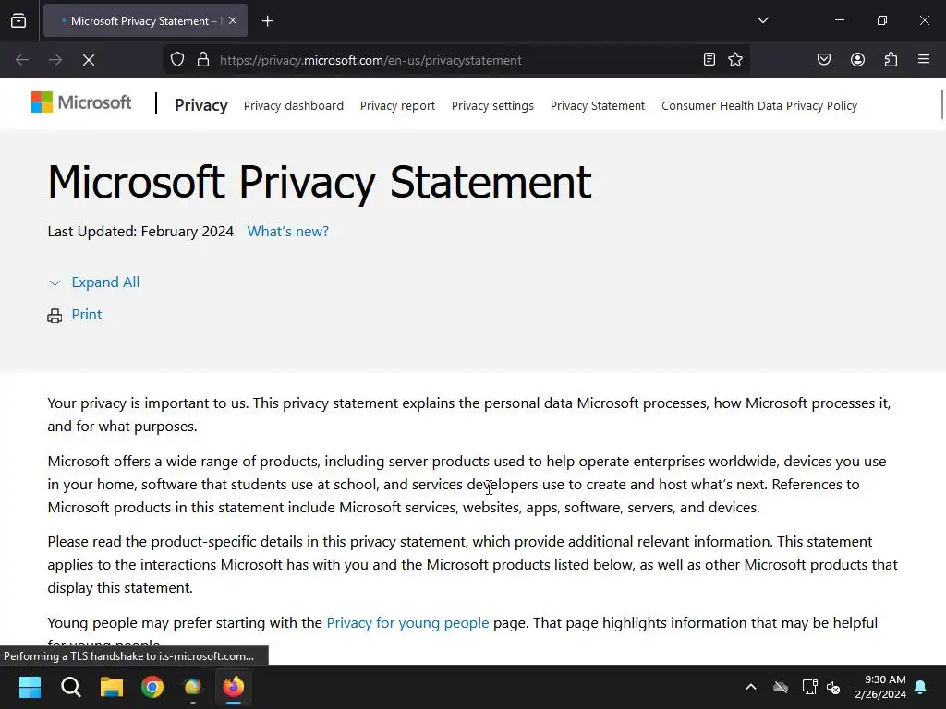This screenshot has height=709, width=946.
Task: Open tracking protection shield icon
Action: pyautogui.click(x=177, y=60)
